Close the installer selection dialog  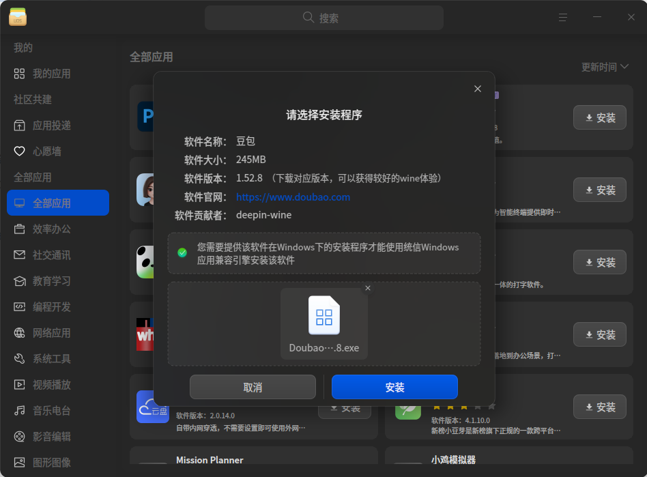478,89
